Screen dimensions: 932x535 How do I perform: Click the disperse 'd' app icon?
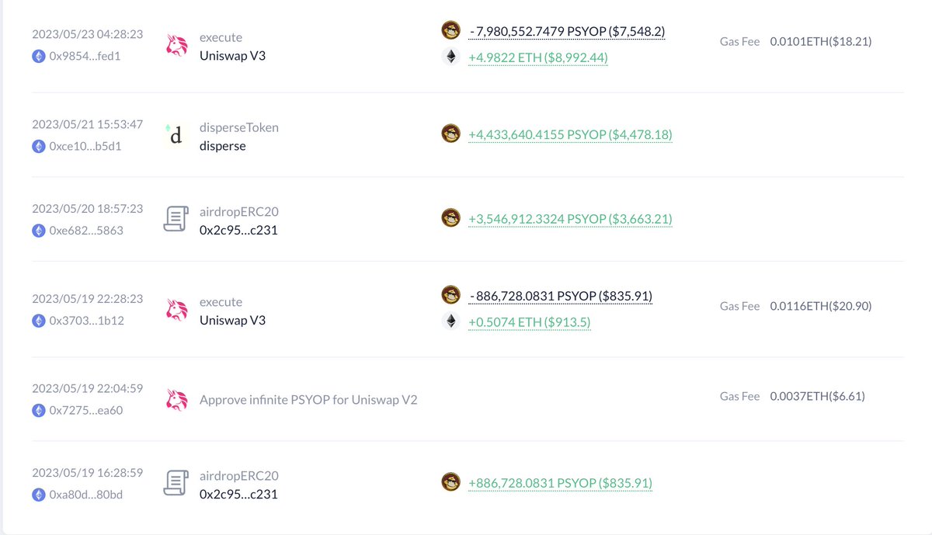[176, 135]
